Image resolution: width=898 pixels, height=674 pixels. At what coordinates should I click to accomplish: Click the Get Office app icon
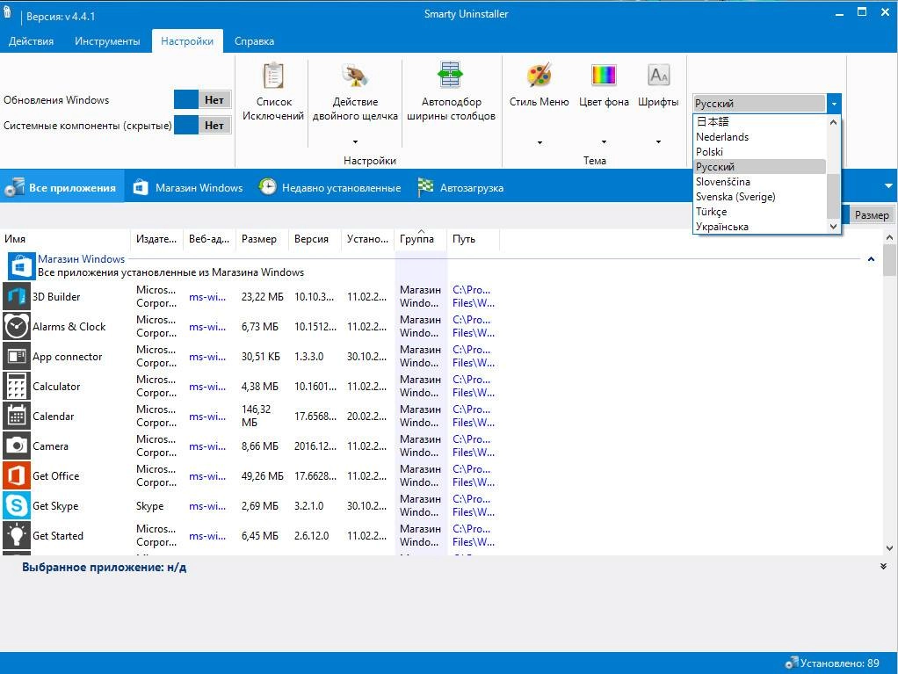click(x=17, y=475)
